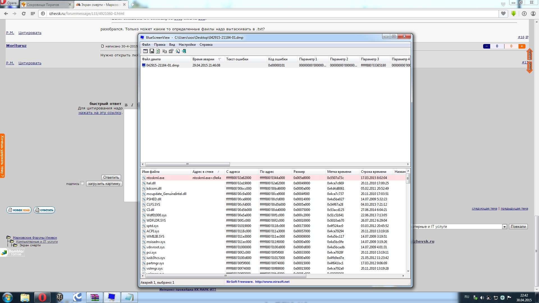Screen dimensions: 539x303
Task: Click the Opera browser taskbar icon
Action: click(x=42, y=297)
